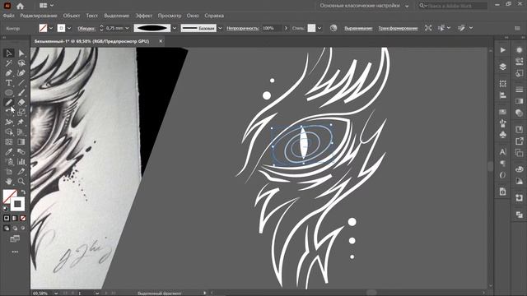
Task: Select the Pencil tool
Action: [9, 102]
